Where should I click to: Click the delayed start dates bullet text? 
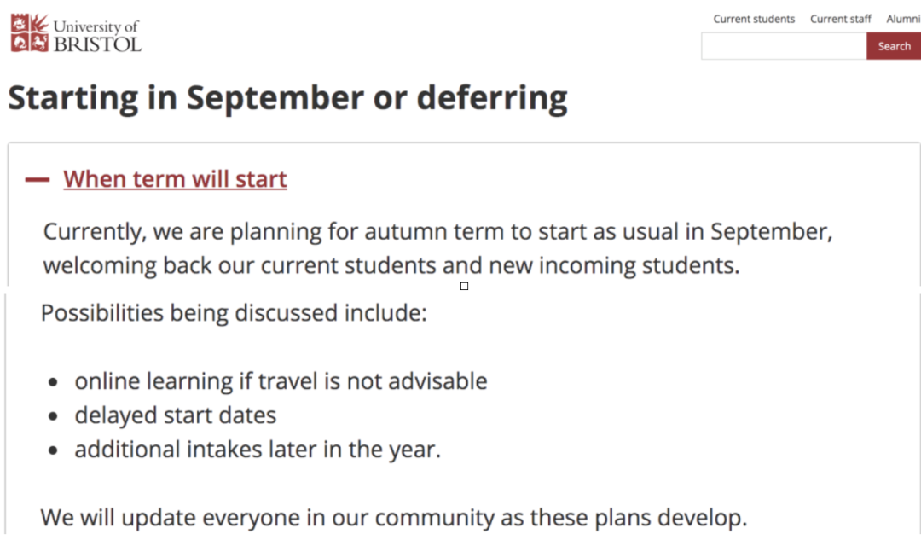(176, 415)
